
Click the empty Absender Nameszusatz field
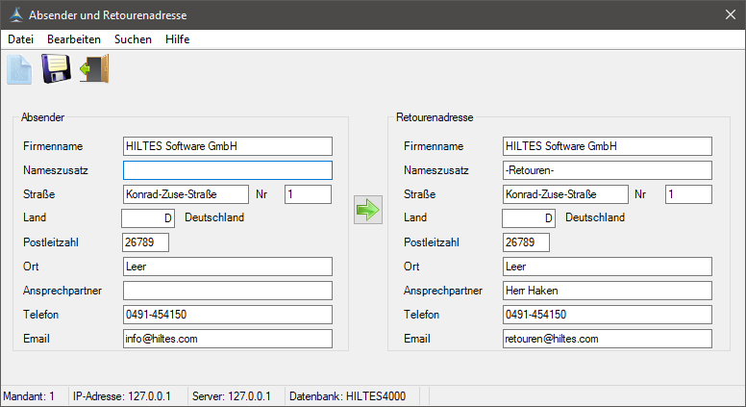[227, 170]
